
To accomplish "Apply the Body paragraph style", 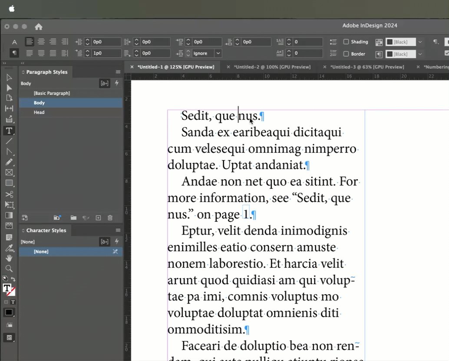I will tap(71, 103).
